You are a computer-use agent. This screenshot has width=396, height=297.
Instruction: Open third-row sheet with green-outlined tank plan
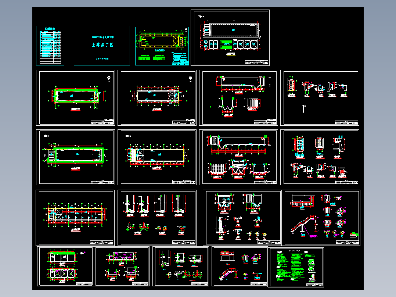point(76,157)
